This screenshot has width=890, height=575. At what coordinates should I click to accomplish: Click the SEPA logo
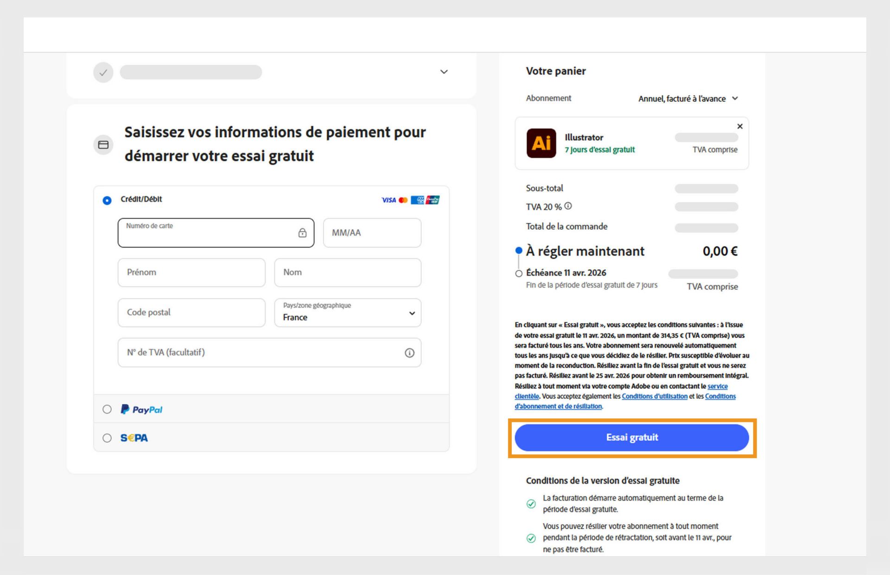point(133,438)
